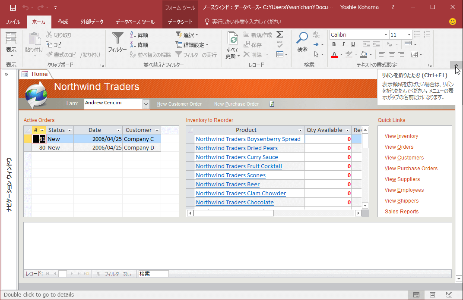The width and height of the screenshot is (463, 300).
Task: Open the Sales Reports link
Action: pos(402,212)
